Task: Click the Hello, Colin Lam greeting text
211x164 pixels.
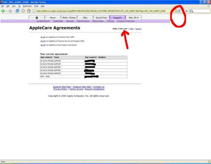Action: 120,29
